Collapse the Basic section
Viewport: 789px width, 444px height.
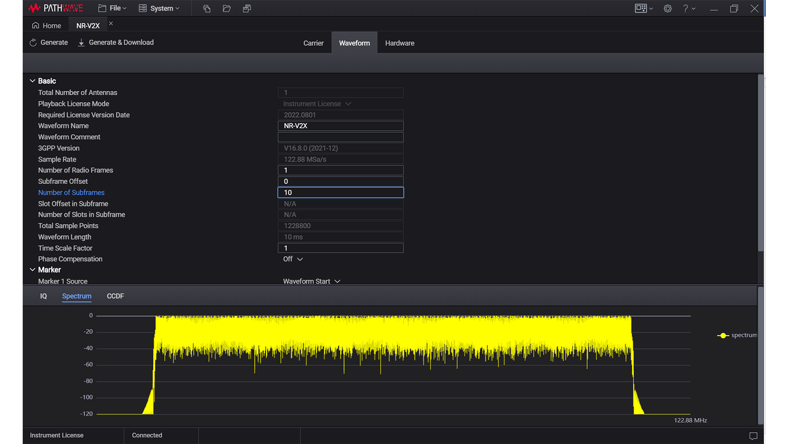[x=33, y=81]
